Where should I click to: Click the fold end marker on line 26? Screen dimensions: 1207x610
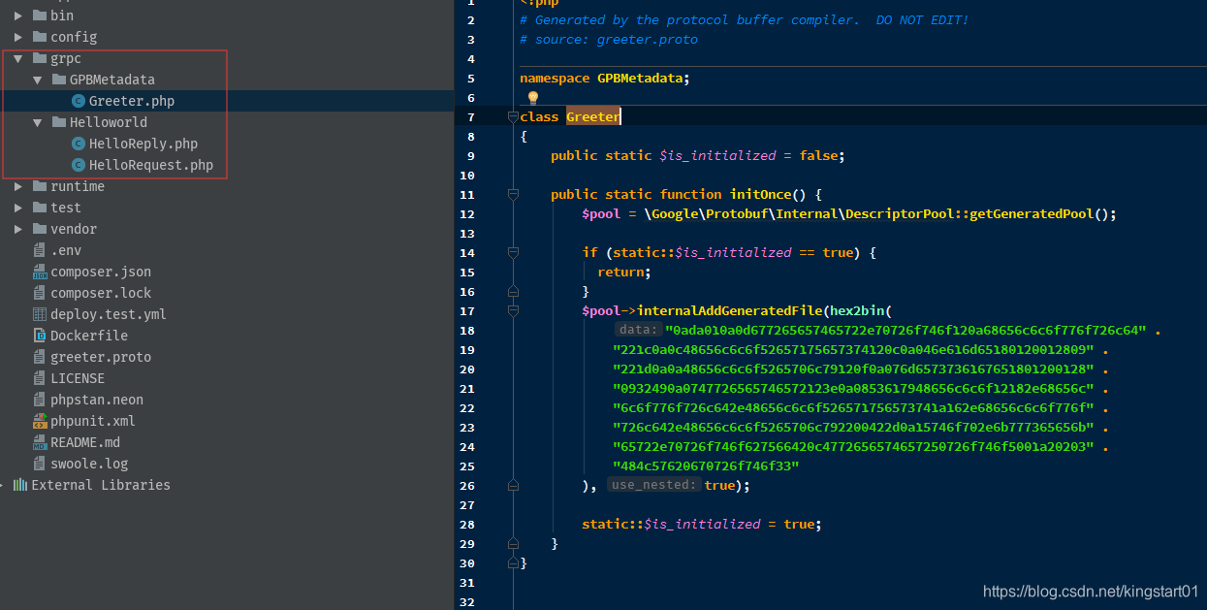coord(513,485)
